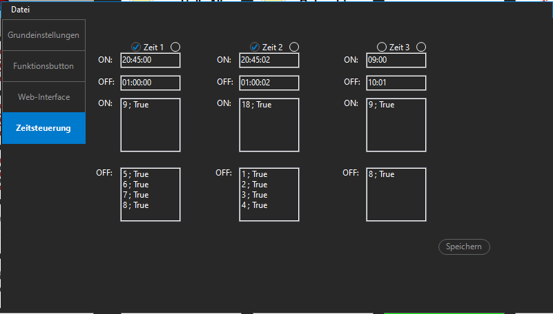Viewport: 553px width, 314px height.
Task: Open the Datei menu
Action: [x=20, y=10]
